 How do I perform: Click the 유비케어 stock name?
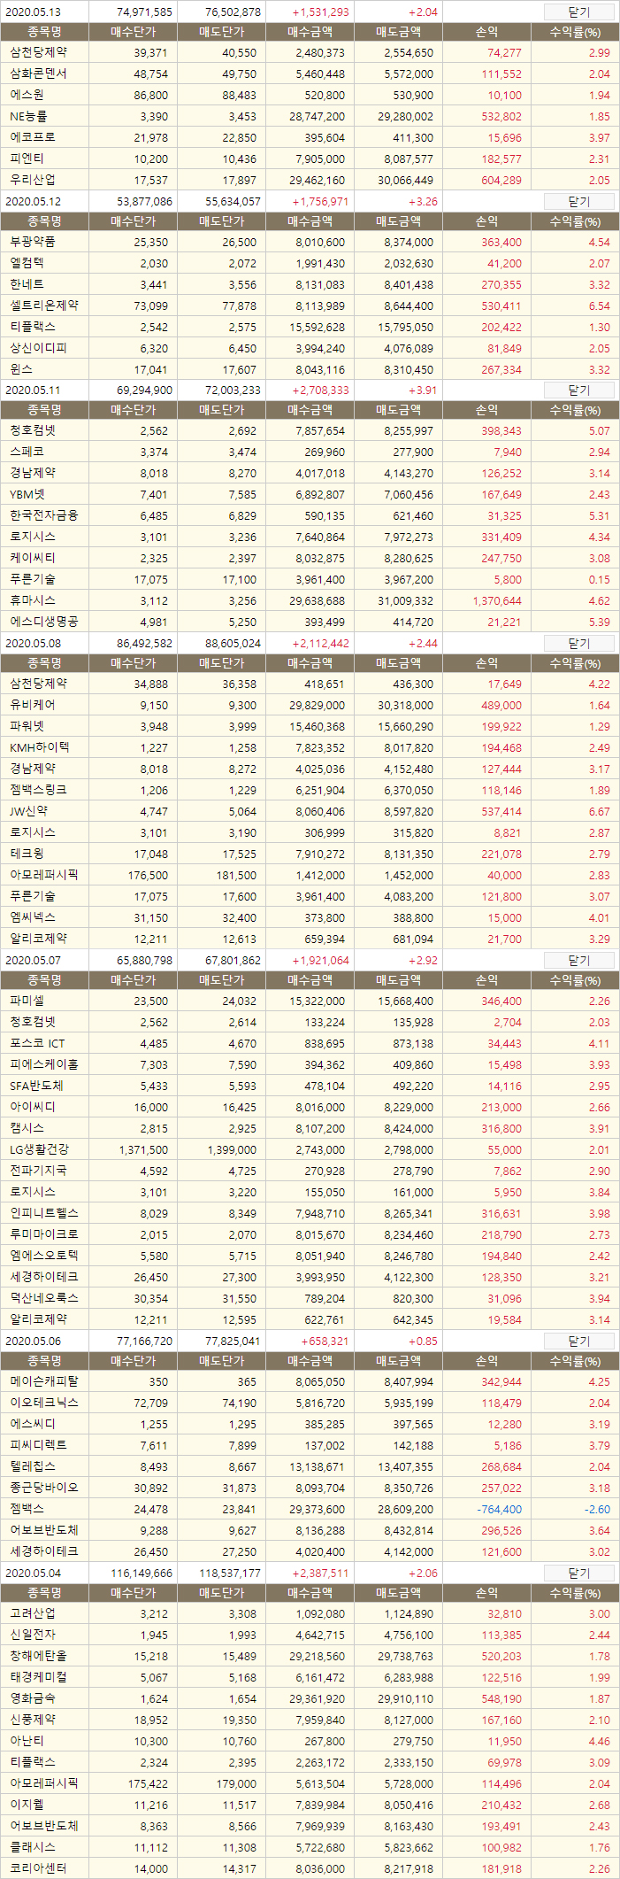point(33,704)
